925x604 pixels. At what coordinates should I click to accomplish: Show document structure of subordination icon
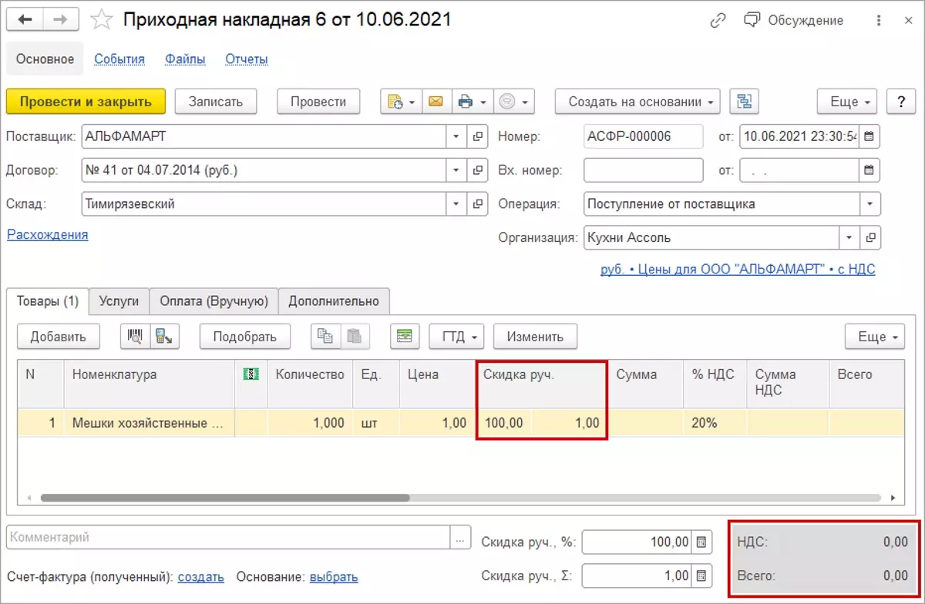point(745,101)
